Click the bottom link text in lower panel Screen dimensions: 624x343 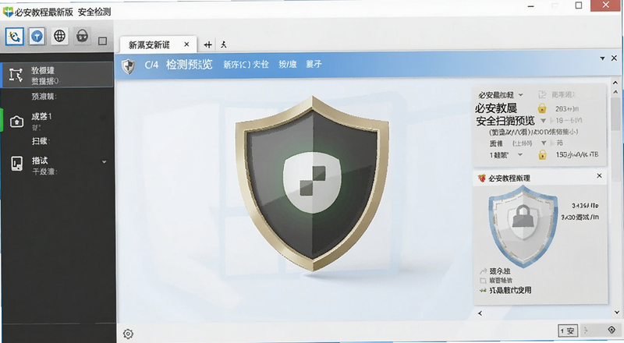(510, 290)
